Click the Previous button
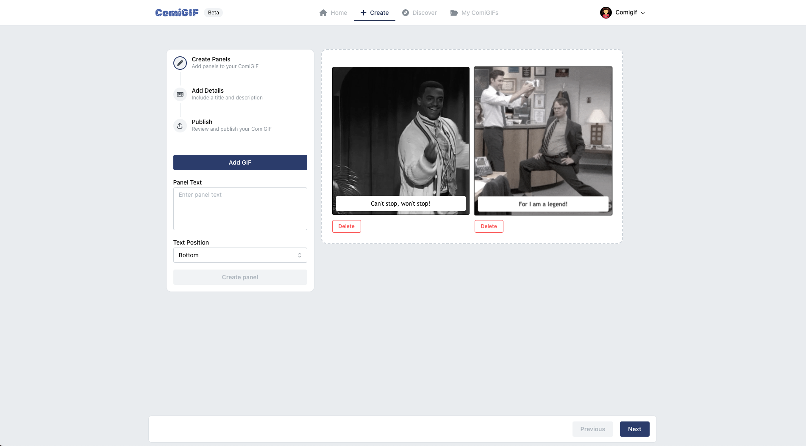This screenshot has width=806, height=446. pos(592,429)
